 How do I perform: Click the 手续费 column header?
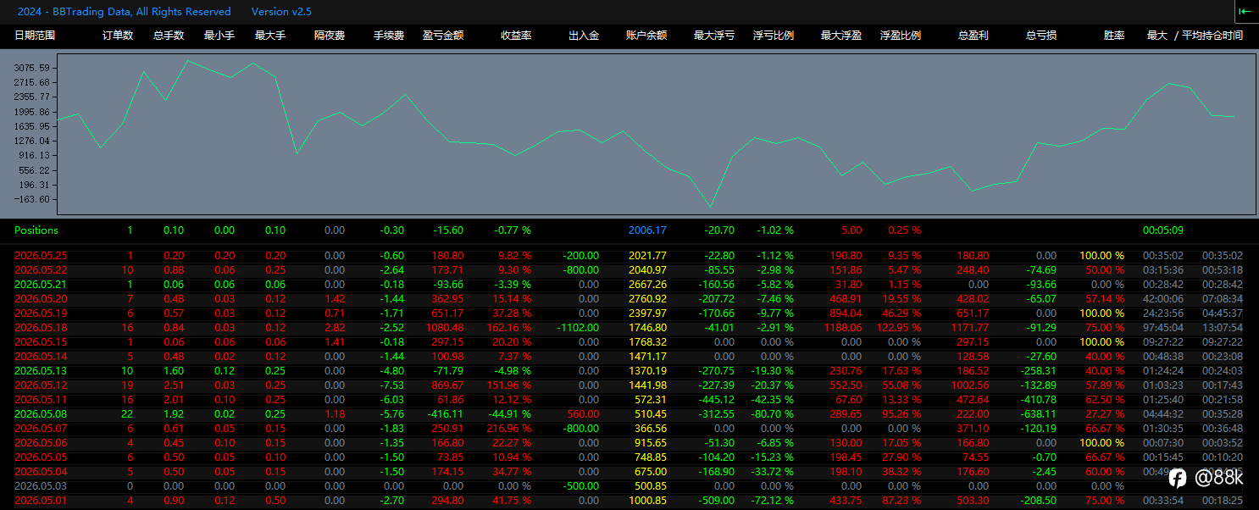389,36
